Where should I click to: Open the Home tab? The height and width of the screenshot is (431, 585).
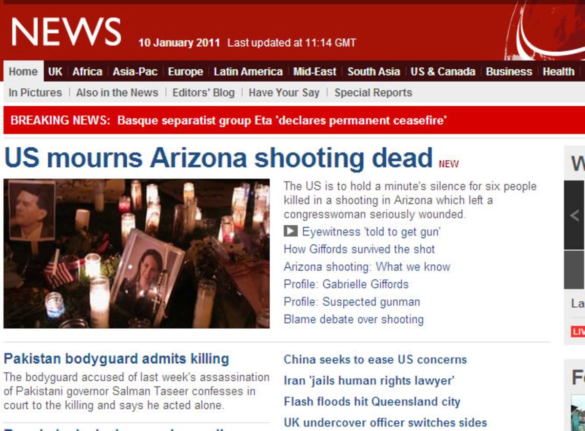click(23, 72)
